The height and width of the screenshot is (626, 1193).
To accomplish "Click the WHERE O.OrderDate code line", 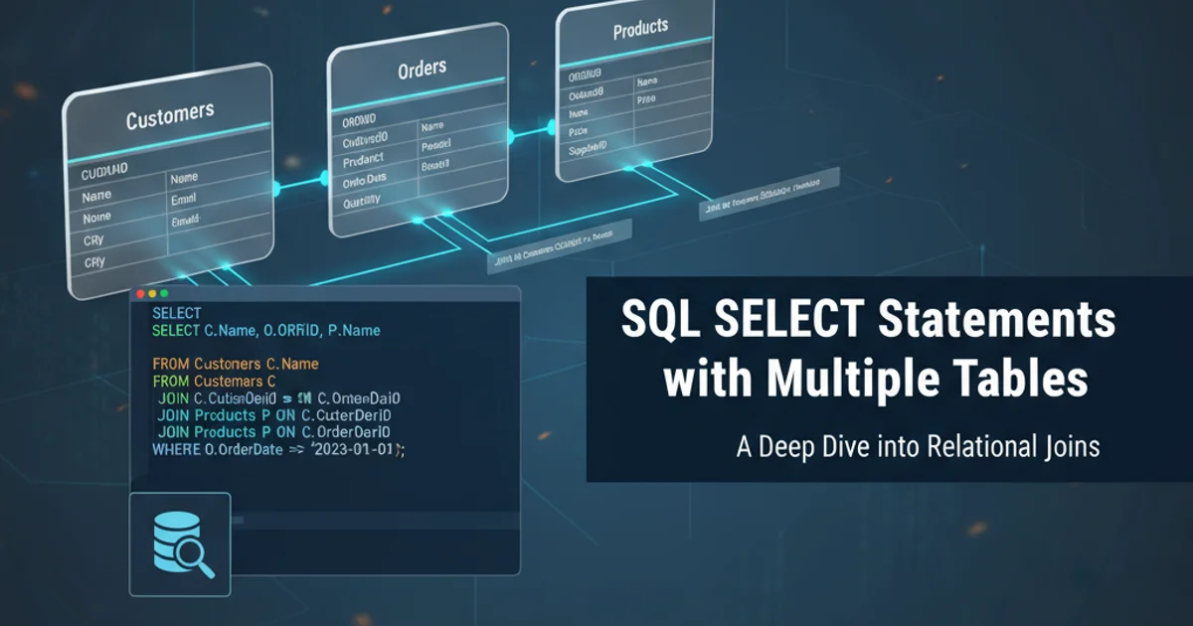I will coord(278,450).
